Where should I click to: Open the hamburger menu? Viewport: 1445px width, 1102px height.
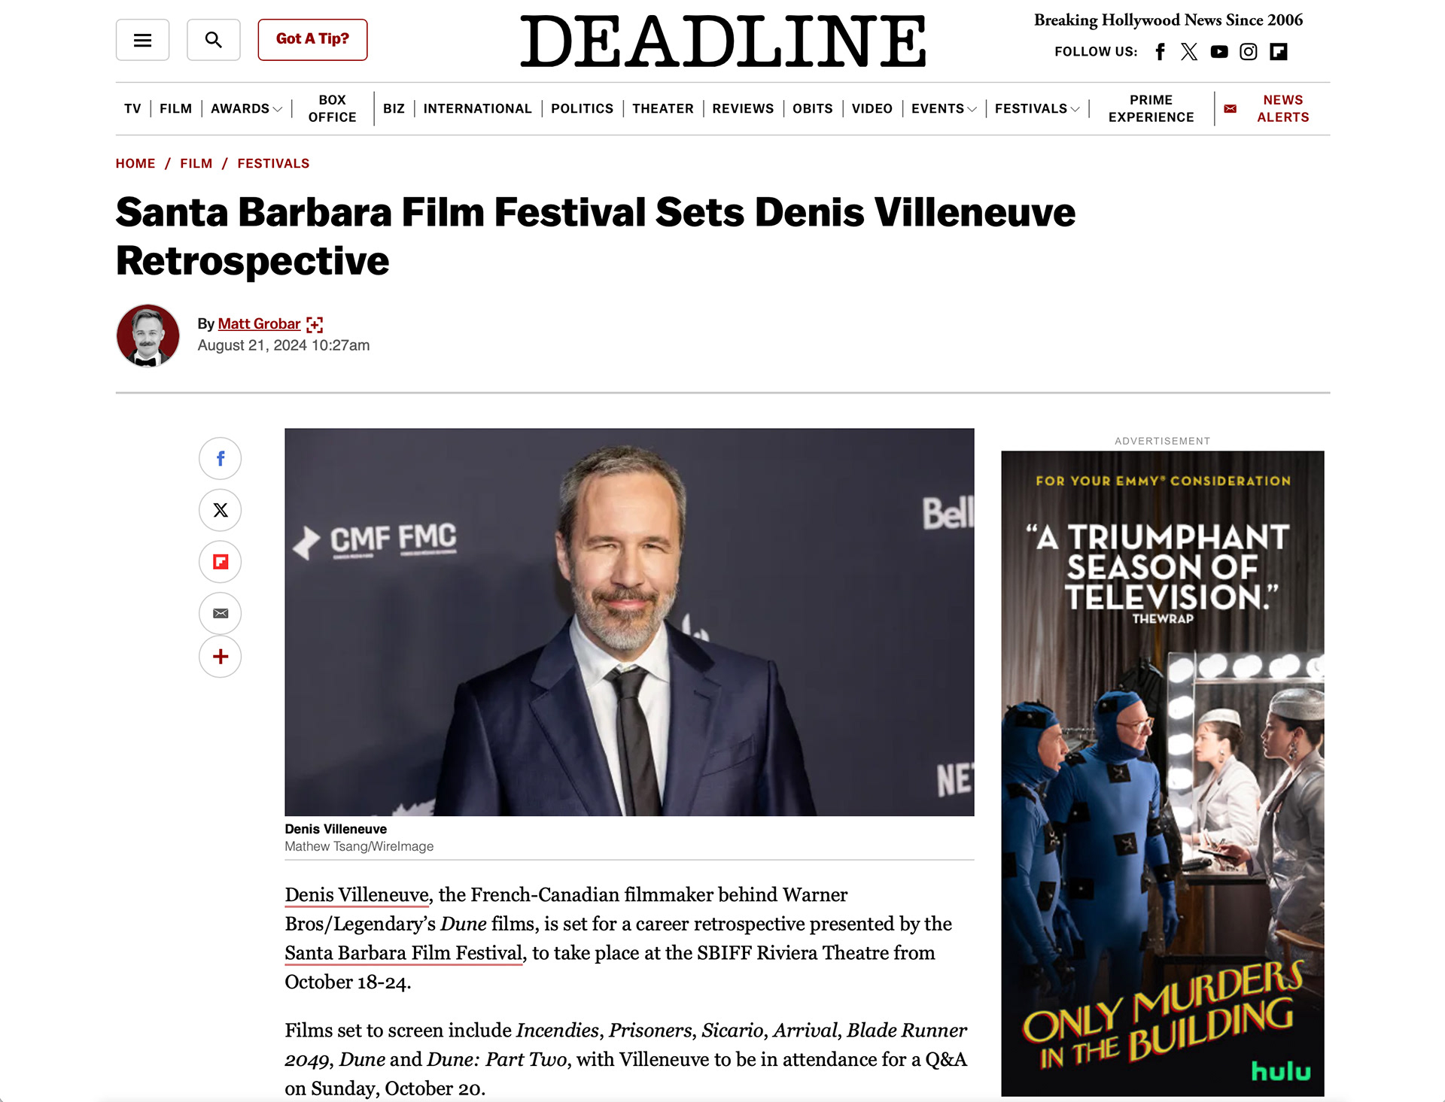coord(142,40)
